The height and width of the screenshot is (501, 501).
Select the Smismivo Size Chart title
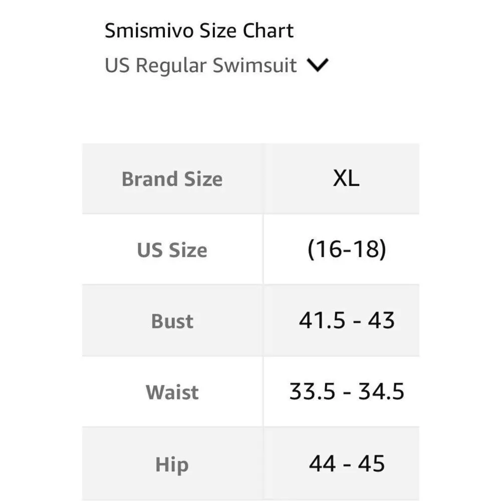pos(199,30)
